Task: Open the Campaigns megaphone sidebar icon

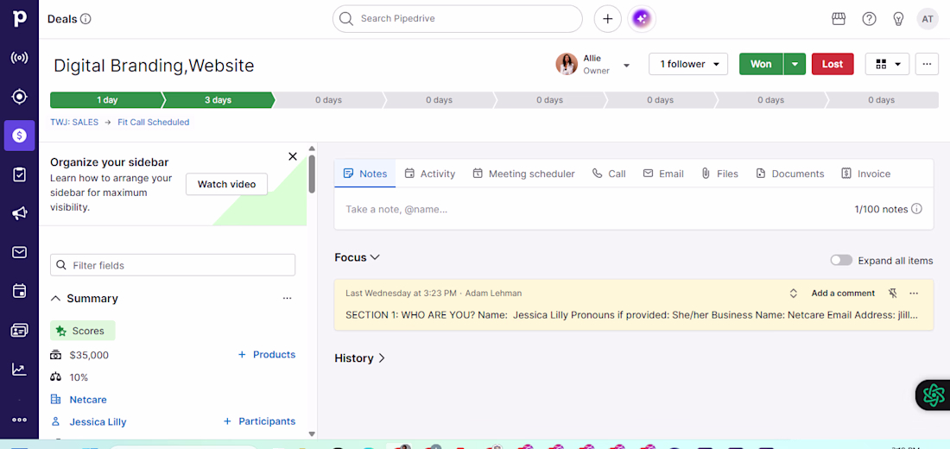Action: pos(19,213)
